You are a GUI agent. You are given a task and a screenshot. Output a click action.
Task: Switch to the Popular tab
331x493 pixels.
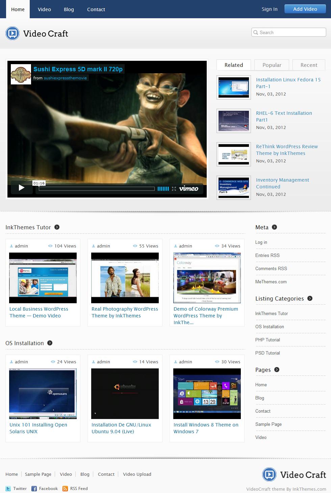pyautogui.click(x=272, y=65)
